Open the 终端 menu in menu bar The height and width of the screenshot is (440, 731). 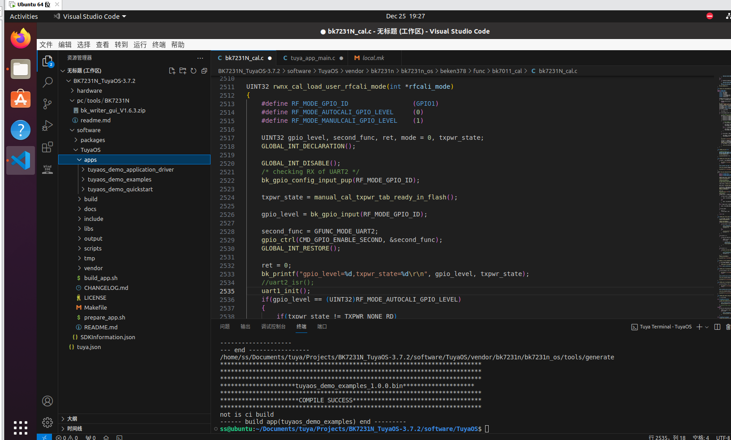click(159, 44)
